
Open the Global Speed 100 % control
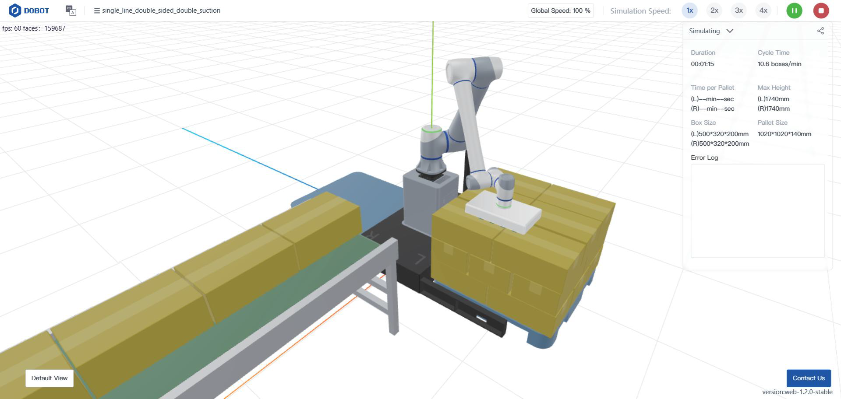point(560,10)
